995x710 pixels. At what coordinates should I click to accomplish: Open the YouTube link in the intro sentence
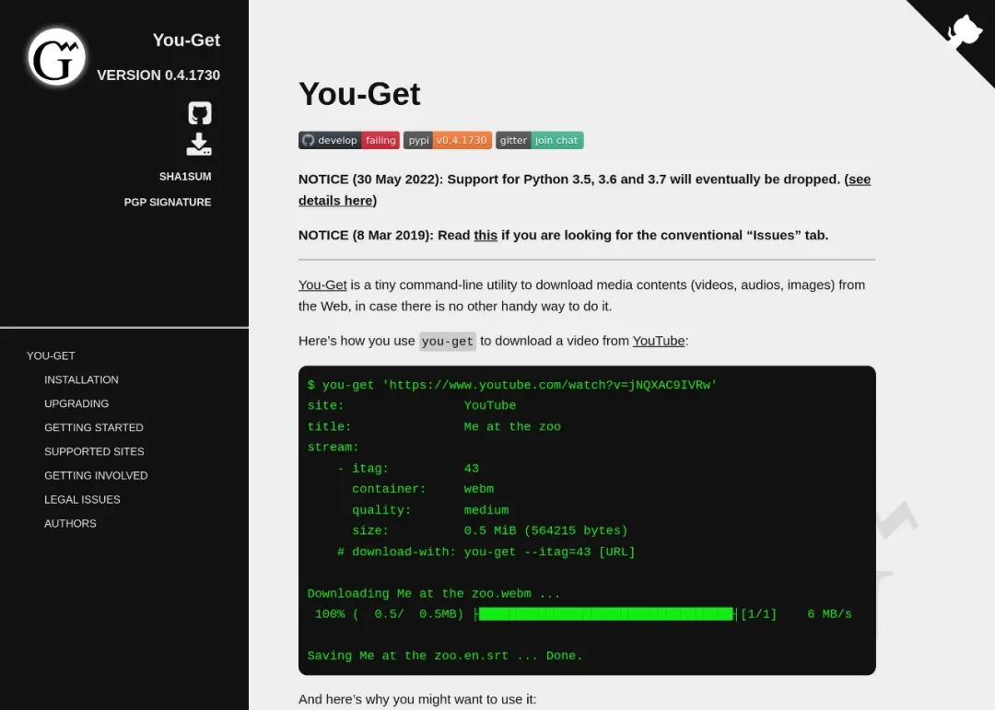pos(659,341)
